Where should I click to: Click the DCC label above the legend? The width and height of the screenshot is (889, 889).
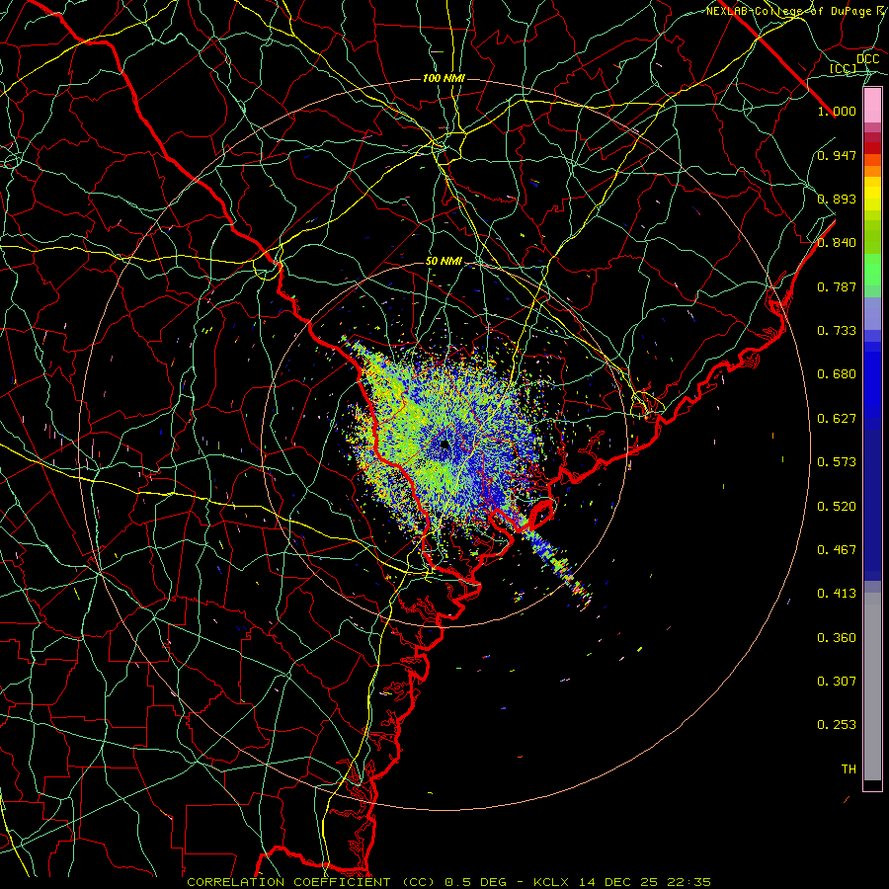point(868,59)
